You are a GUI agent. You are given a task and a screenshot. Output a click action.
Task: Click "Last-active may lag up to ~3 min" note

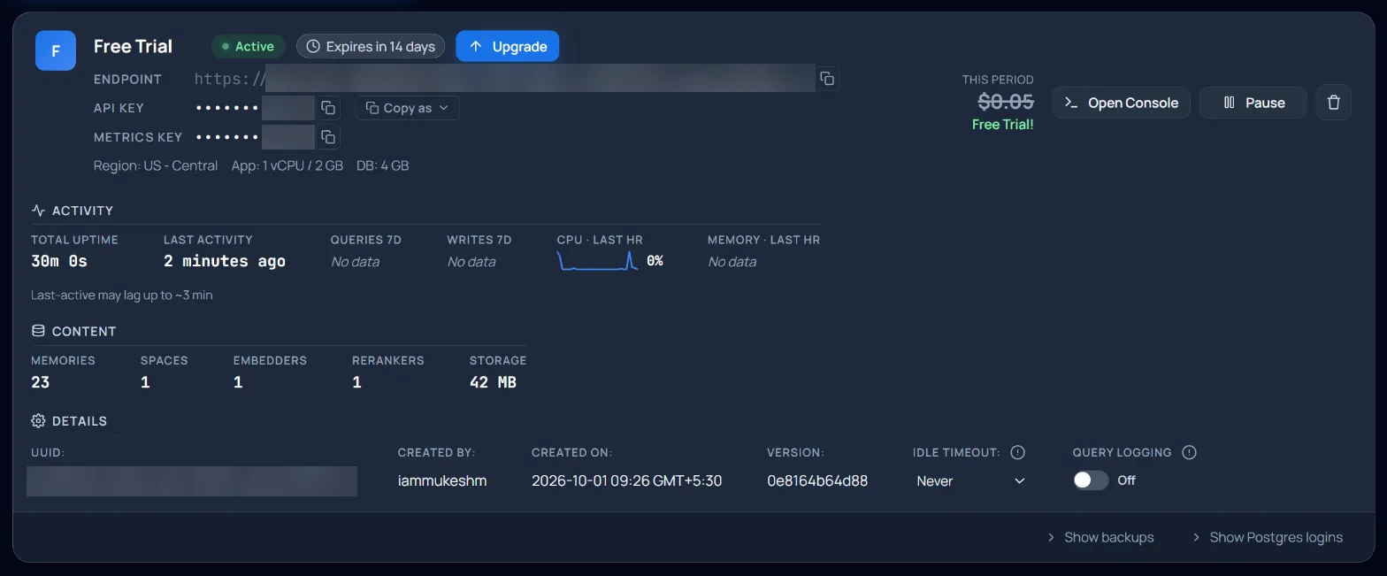point(122,296)
